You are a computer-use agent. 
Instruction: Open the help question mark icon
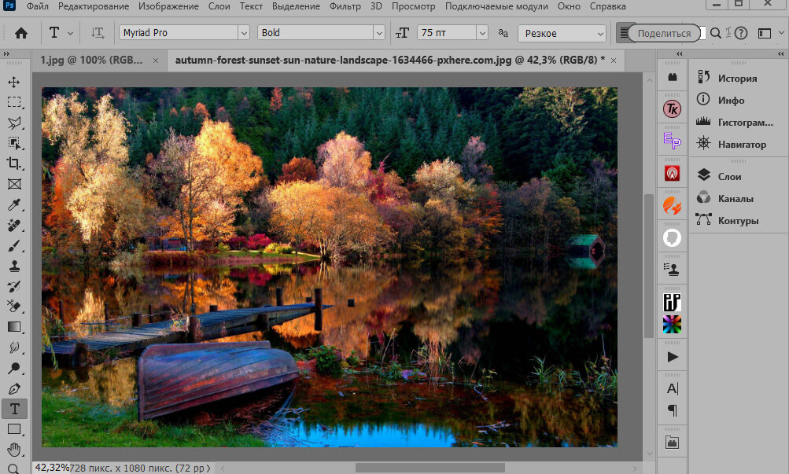741,33
